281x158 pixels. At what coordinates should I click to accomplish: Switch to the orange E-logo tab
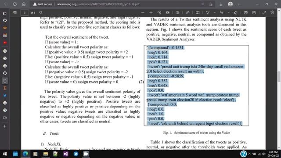(5, 88)
